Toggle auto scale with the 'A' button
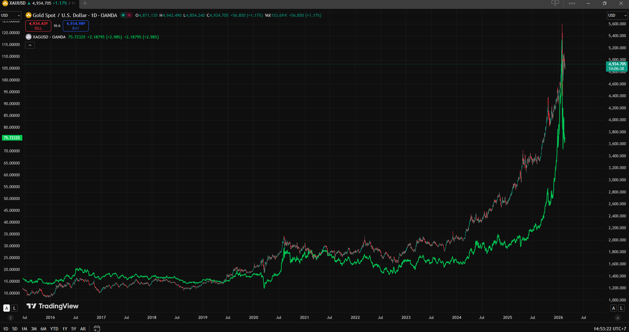Viewport: 629px width, 332px height. tap(6, 308)
